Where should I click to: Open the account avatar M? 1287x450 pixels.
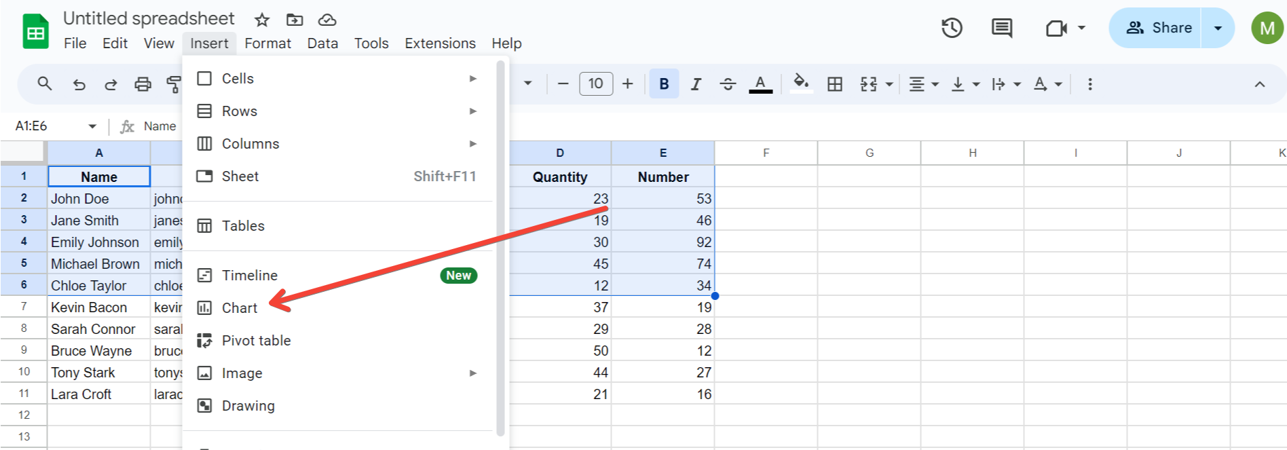(1267, 28)
